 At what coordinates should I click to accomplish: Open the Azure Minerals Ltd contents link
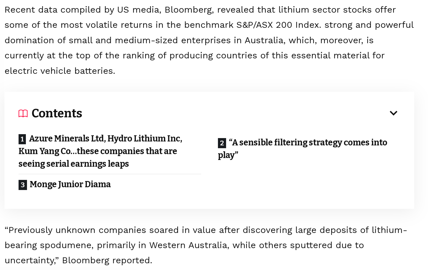[x=100, y=151]
